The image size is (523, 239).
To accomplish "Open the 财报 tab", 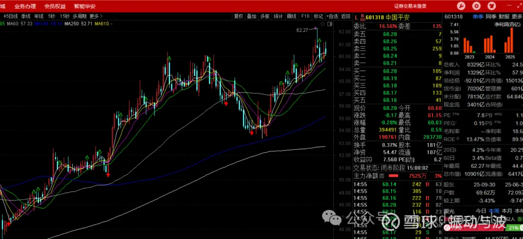I will [504, 16].
